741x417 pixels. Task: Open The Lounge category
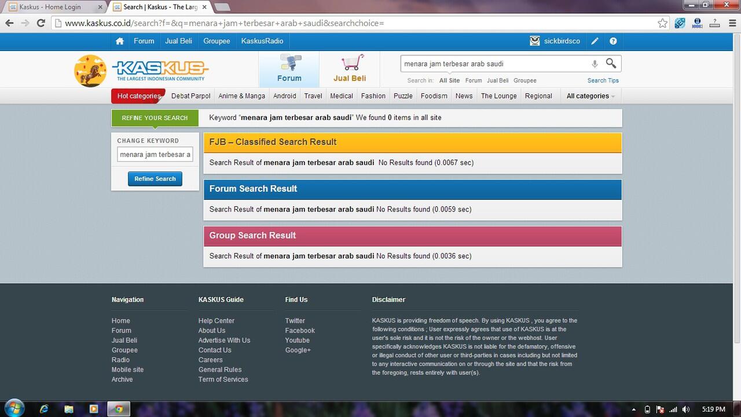click(x=499, y=96)
